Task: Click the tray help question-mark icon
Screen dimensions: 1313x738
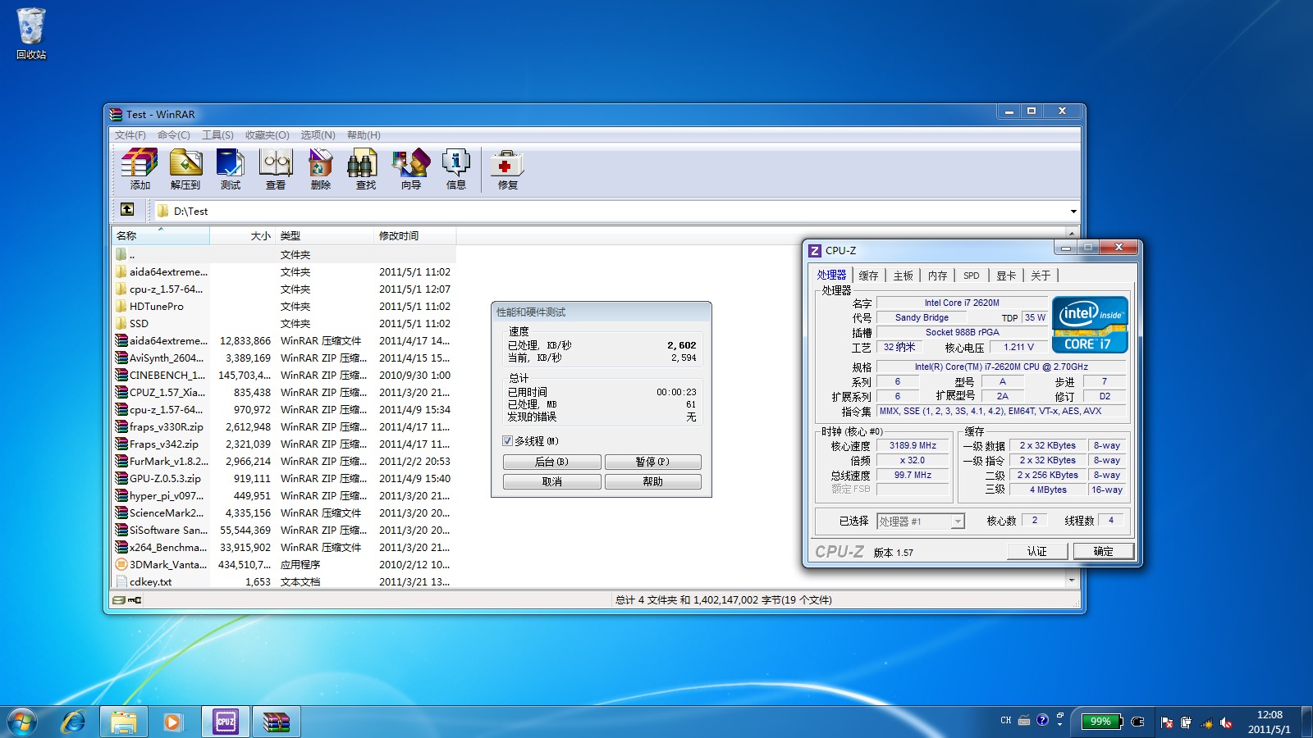Action: point(1042,720)
